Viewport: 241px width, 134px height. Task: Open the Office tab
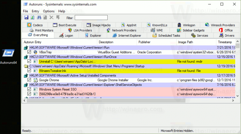tap(226, 30)
